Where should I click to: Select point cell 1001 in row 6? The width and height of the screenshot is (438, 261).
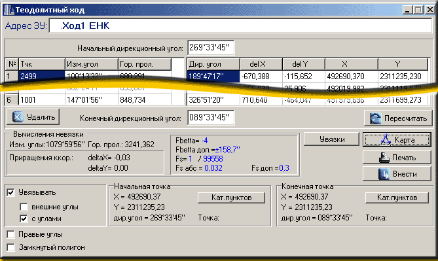42,99
